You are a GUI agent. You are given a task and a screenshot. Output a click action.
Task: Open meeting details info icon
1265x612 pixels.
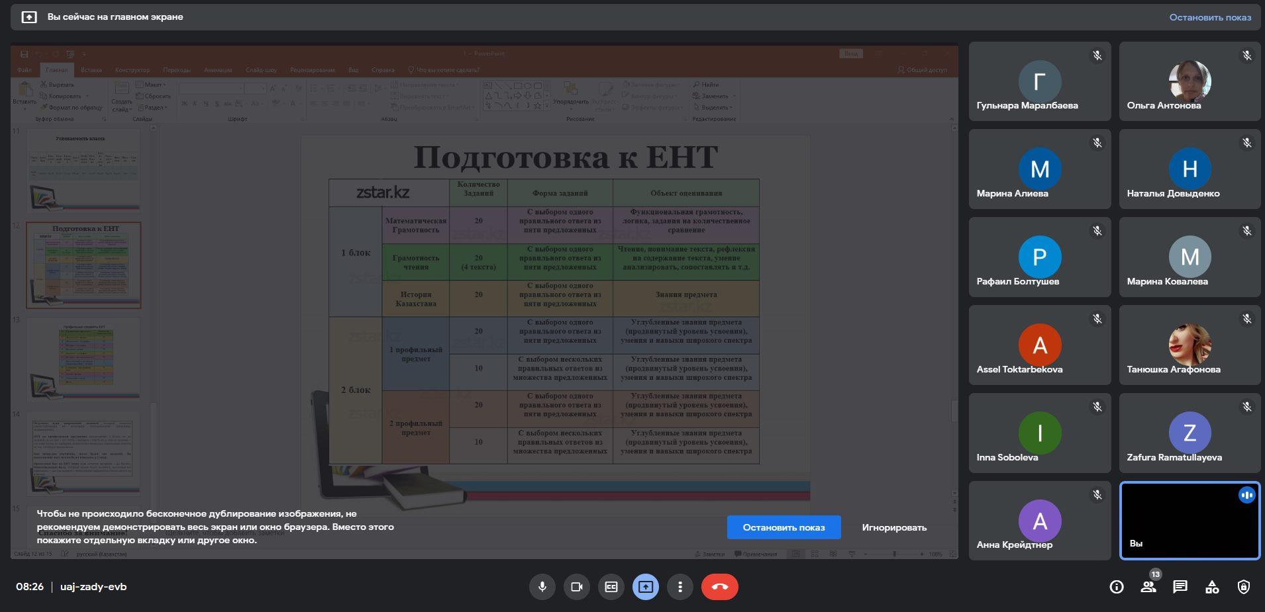click(1117, 587)
